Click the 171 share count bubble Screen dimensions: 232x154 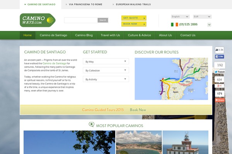[x=220, y=94]
